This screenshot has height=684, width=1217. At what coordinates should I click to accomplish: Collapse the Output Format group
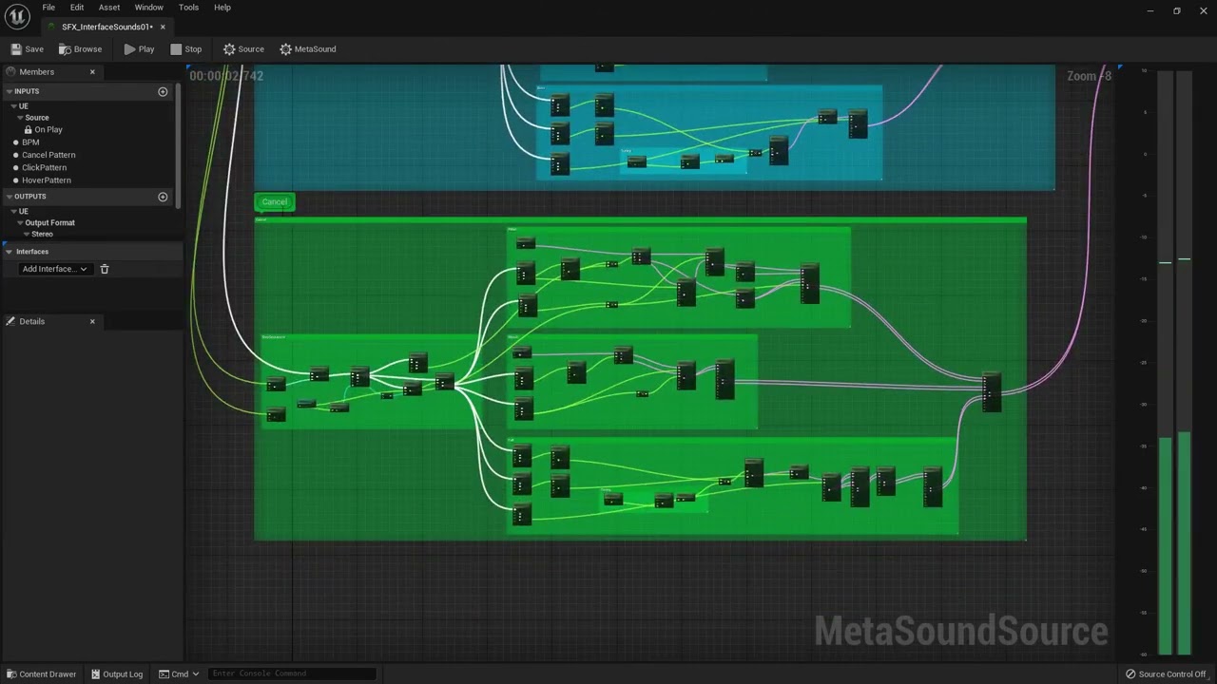tap(20, 223)
